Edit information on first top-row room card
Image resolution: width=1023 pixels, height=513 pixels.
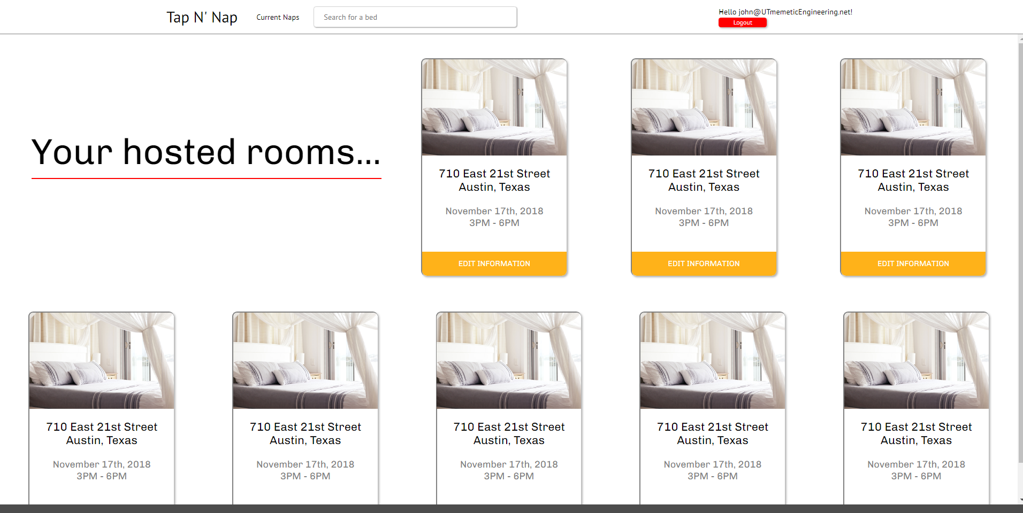[494, 263]
